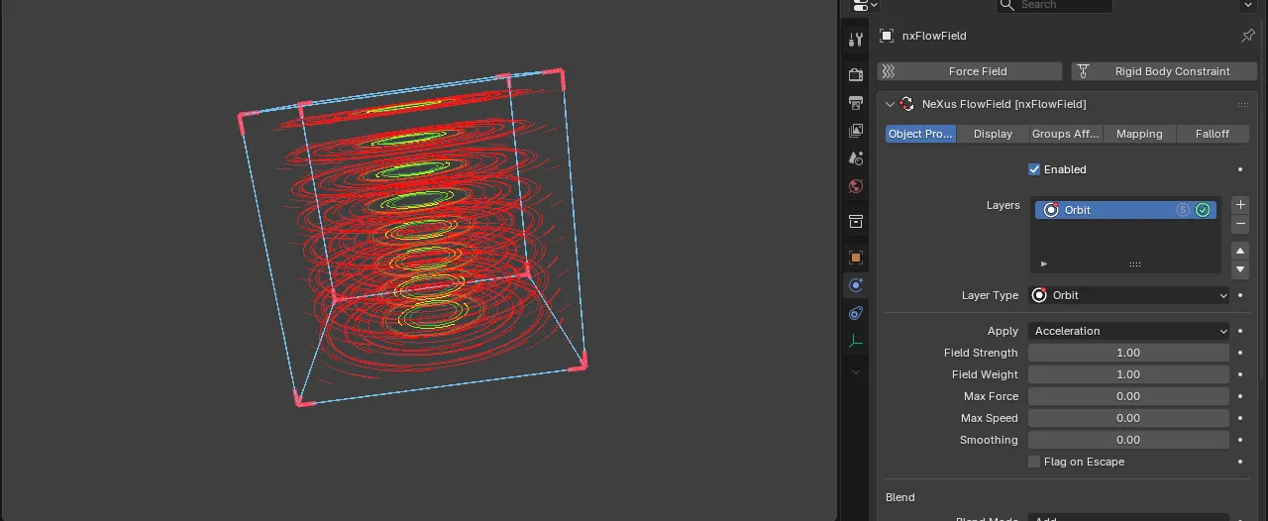Toggle the pin icon beside nxFlowField

click(x=1247, y=36)
